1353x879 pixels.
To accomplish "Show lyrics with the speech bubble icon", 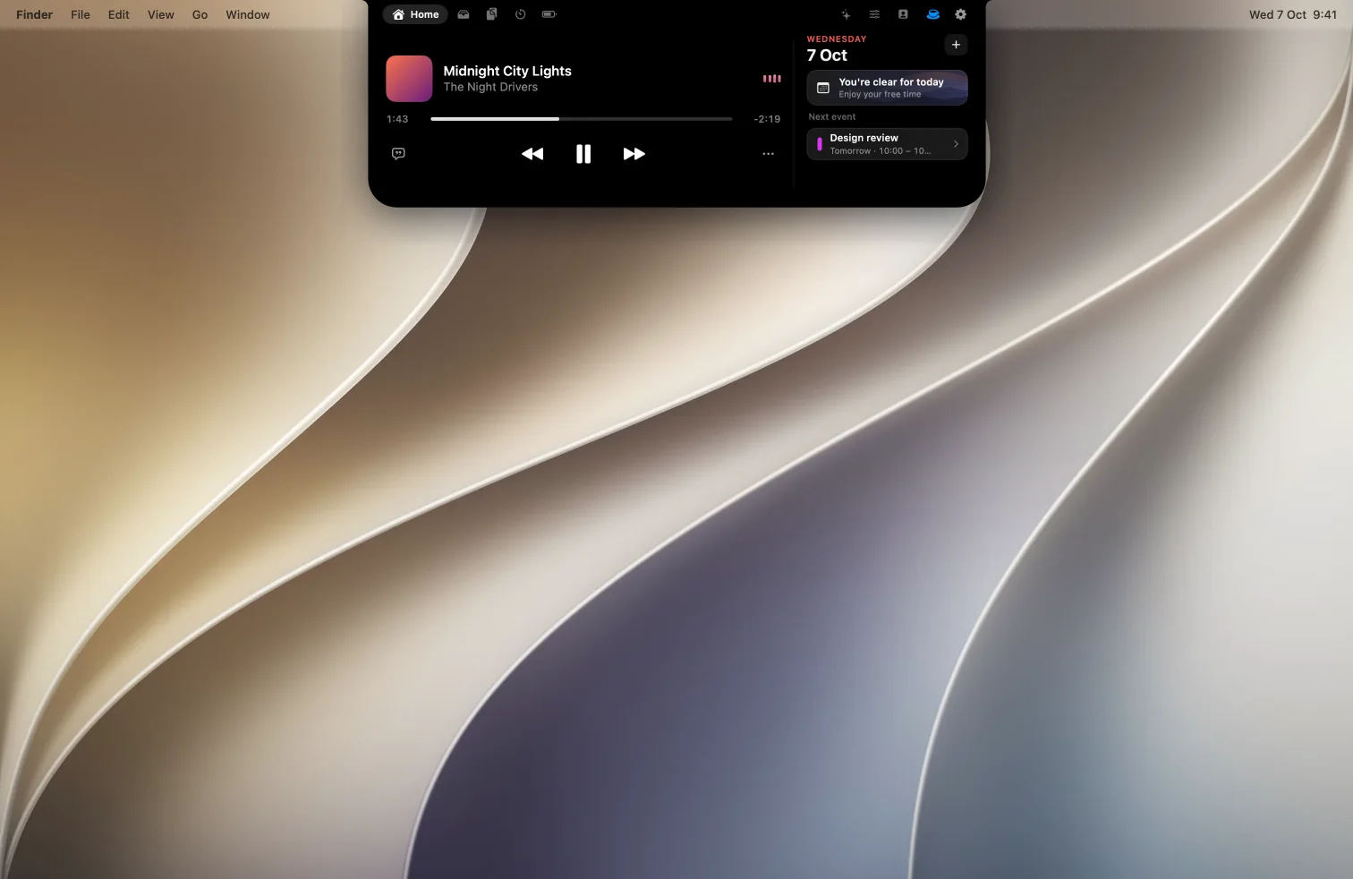I will [398, 154].
